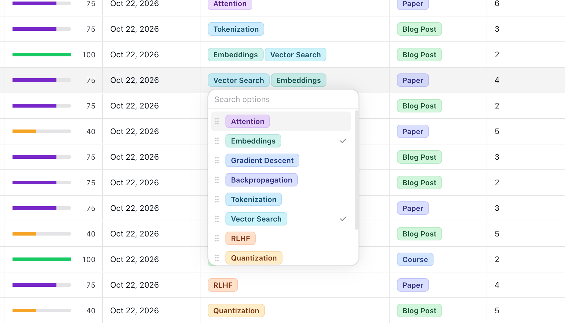Screen dimensions: 565x323
Task: Click drag handle beside Gradient Descent option
Action: (x=217, y=160)
